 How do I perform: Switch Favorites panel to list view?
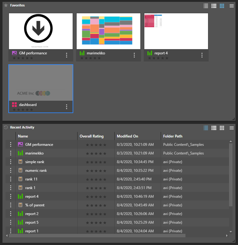coord(206,6)
